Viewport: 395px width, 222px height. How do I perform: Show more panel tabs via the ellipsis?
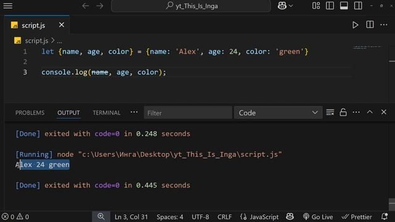[x=134, y=112]
